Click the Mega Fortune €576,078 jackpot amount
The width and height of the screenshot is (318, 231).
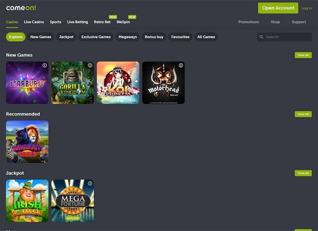click(x=73, y=218)
